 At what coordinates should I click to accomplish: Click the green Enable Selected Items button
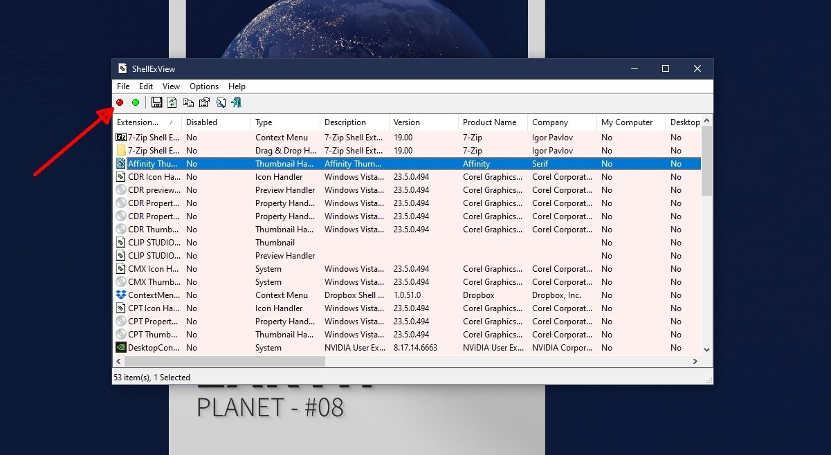tap(136, 102)
